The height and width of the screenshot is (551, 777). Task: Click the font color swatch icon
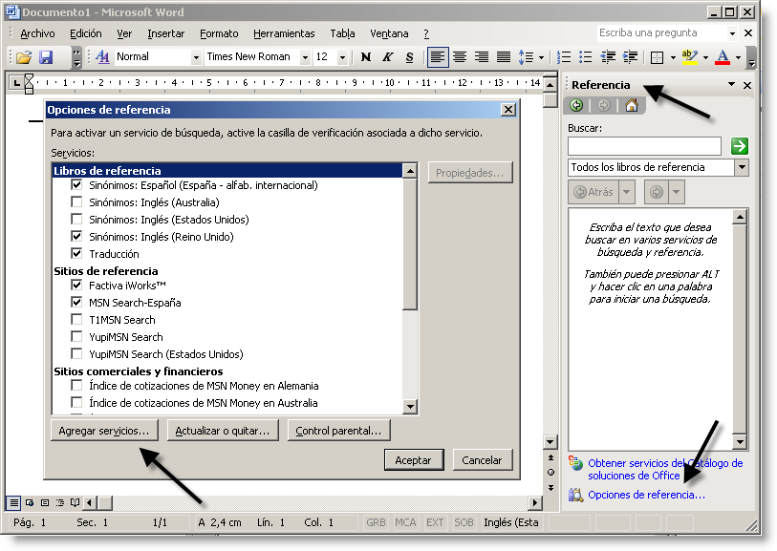723,57
